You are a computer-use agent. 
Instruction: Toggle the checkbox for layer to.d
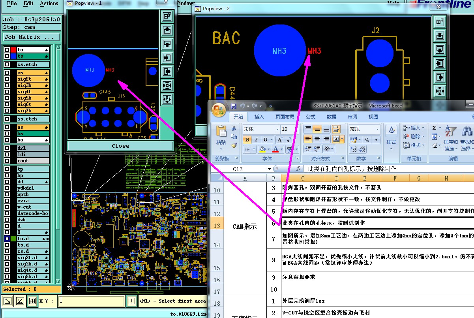coord(7,239)
